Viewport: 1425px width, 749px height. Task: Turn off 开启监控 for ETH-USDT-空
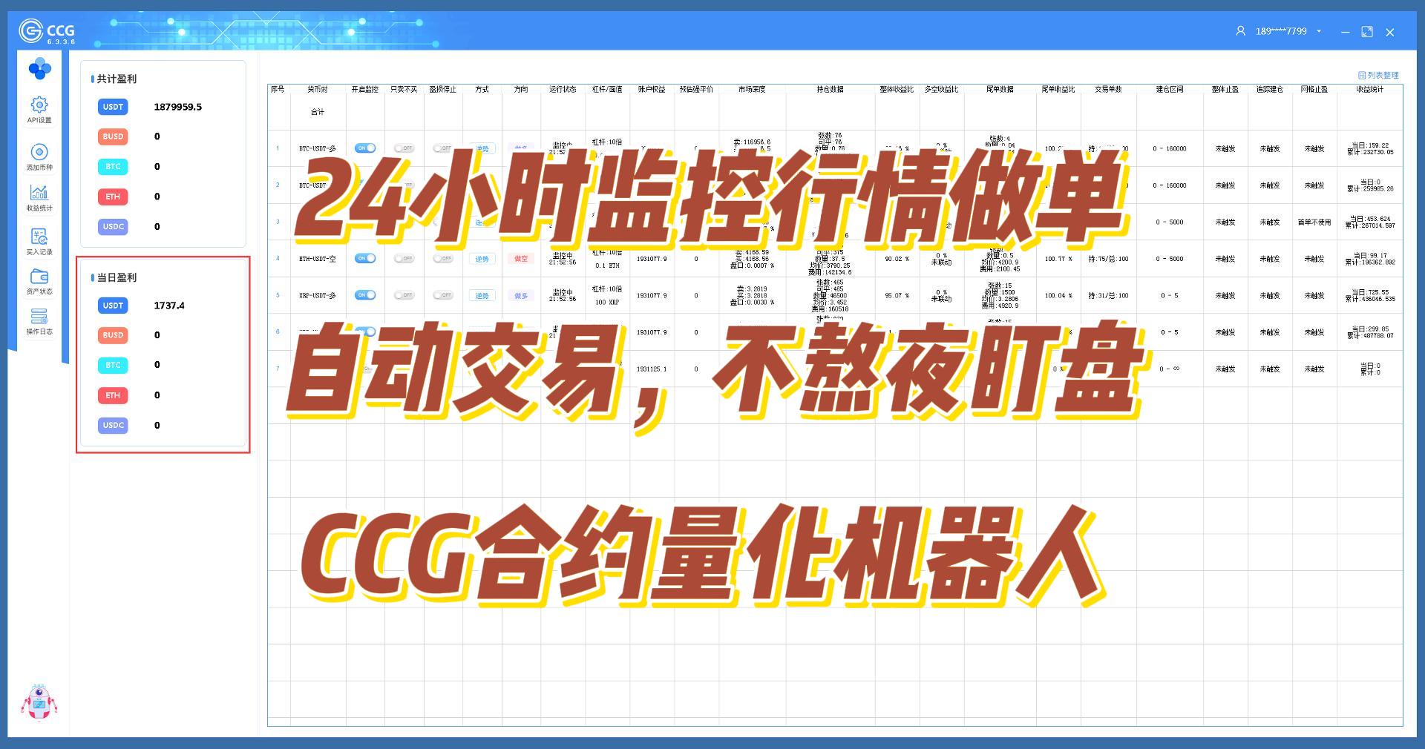click(x=365, y=258)
